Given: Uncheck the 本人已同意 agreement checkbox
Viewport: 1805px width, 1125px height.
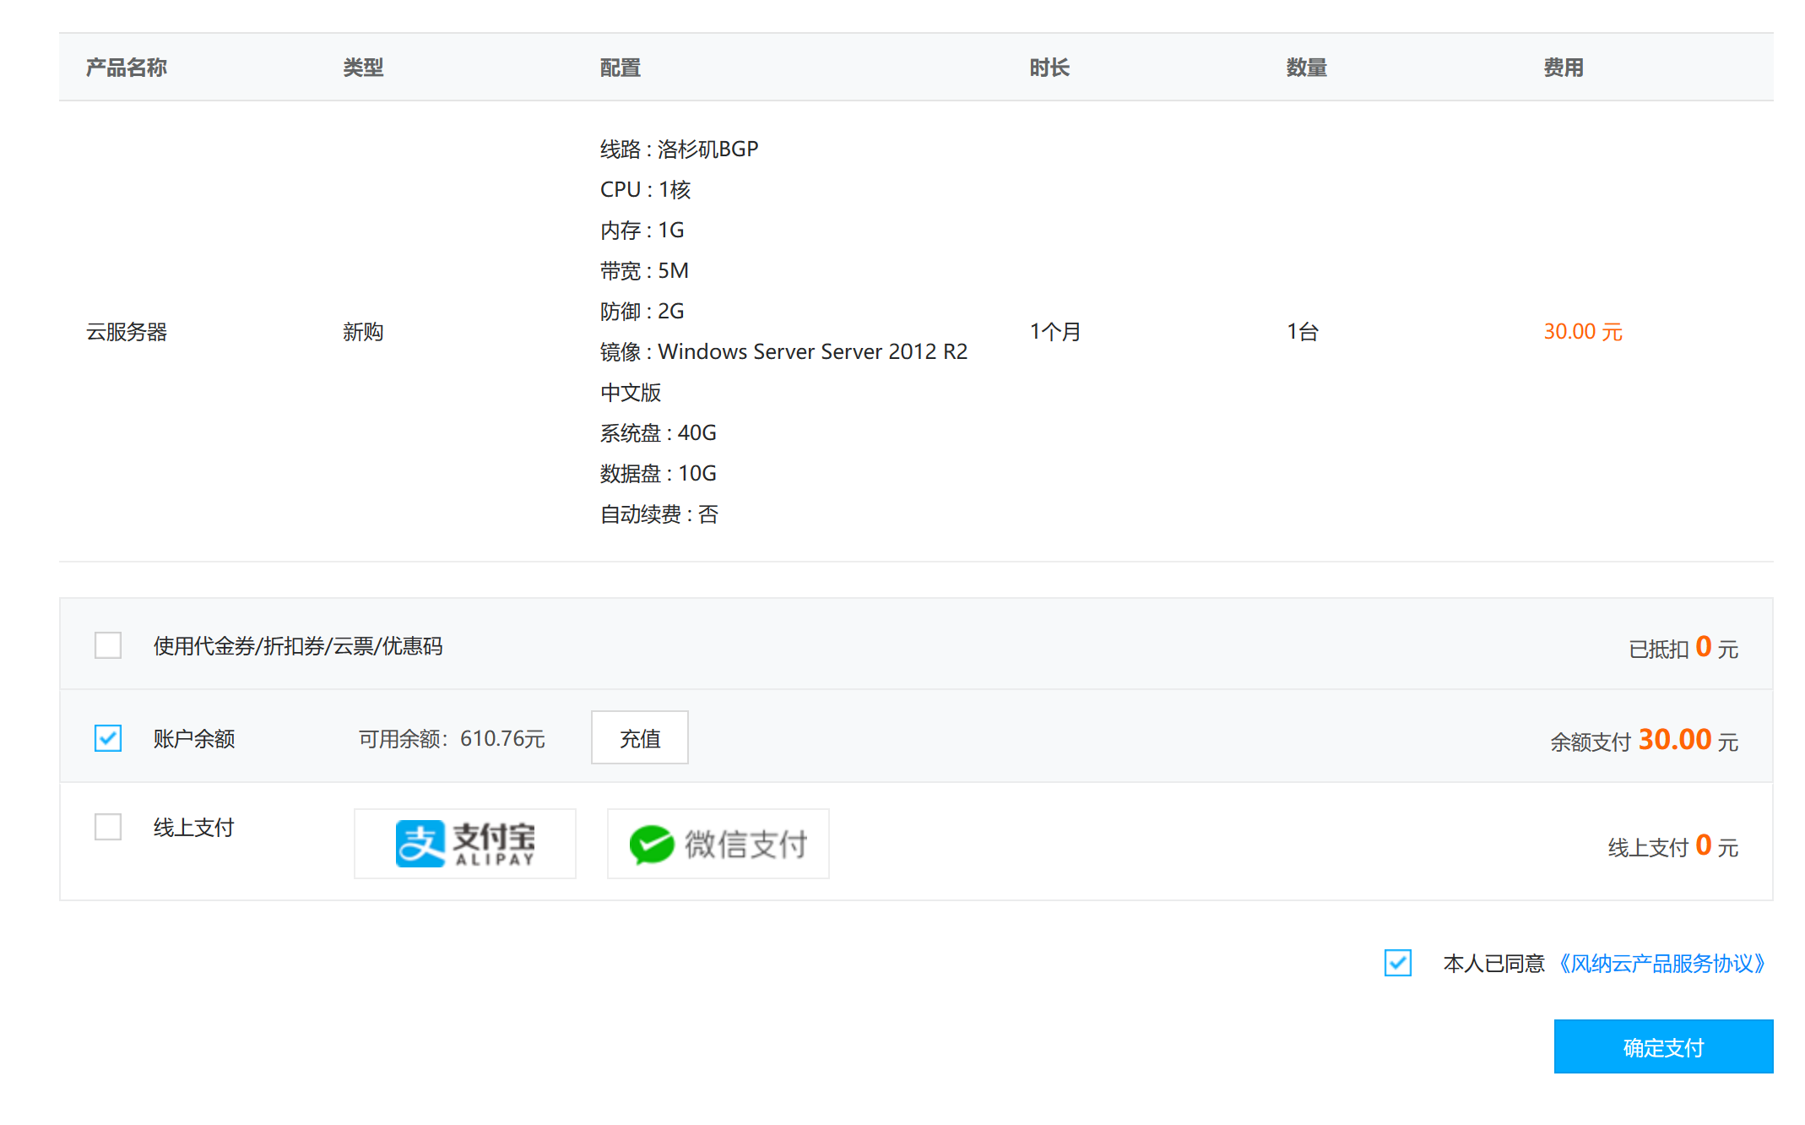Looking at the screenshot, I should 1397,963.
